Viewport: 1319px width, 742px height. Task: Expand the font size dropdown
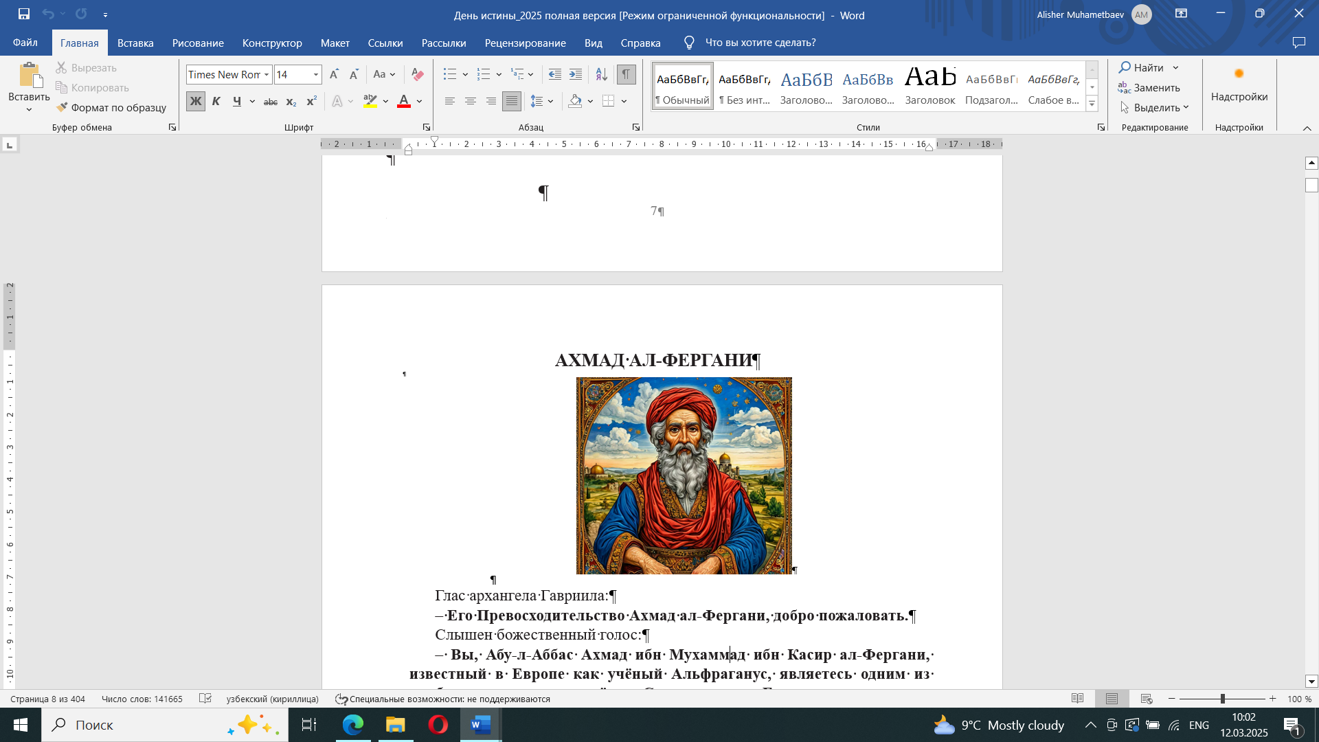pos(316,74)
